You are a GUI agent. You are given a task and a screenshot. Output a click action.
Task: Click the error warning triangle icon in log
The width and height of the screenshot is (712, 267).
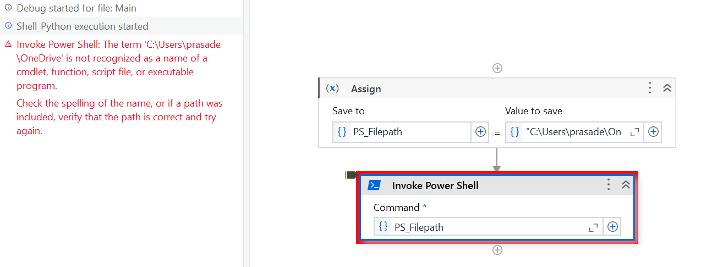(x=8, y=44)
